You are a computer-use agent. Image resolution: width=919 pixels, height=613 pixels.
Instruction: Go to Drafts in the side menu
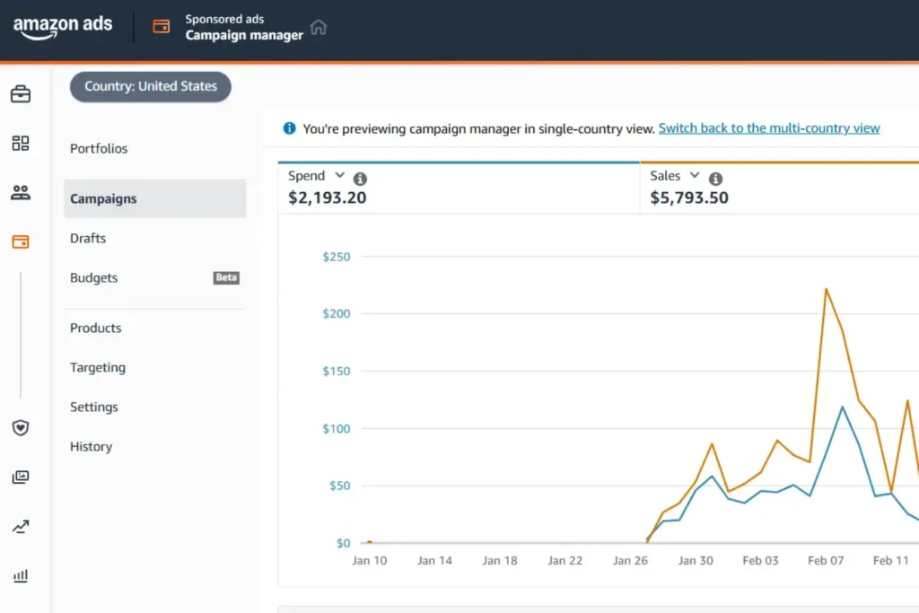(88, 239)
